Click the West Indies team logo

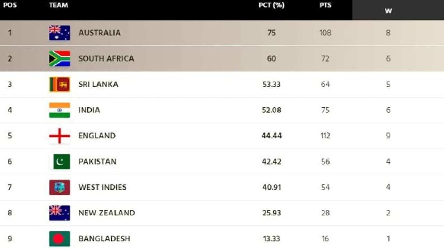(59, 187)
